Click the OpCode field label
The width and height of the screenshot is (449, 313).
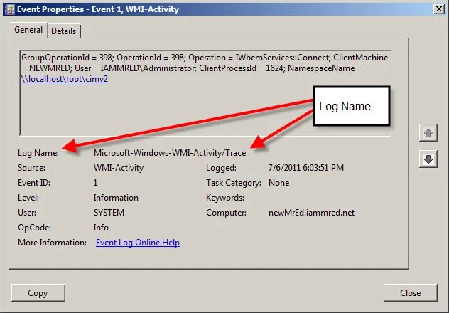coord(34,228)
